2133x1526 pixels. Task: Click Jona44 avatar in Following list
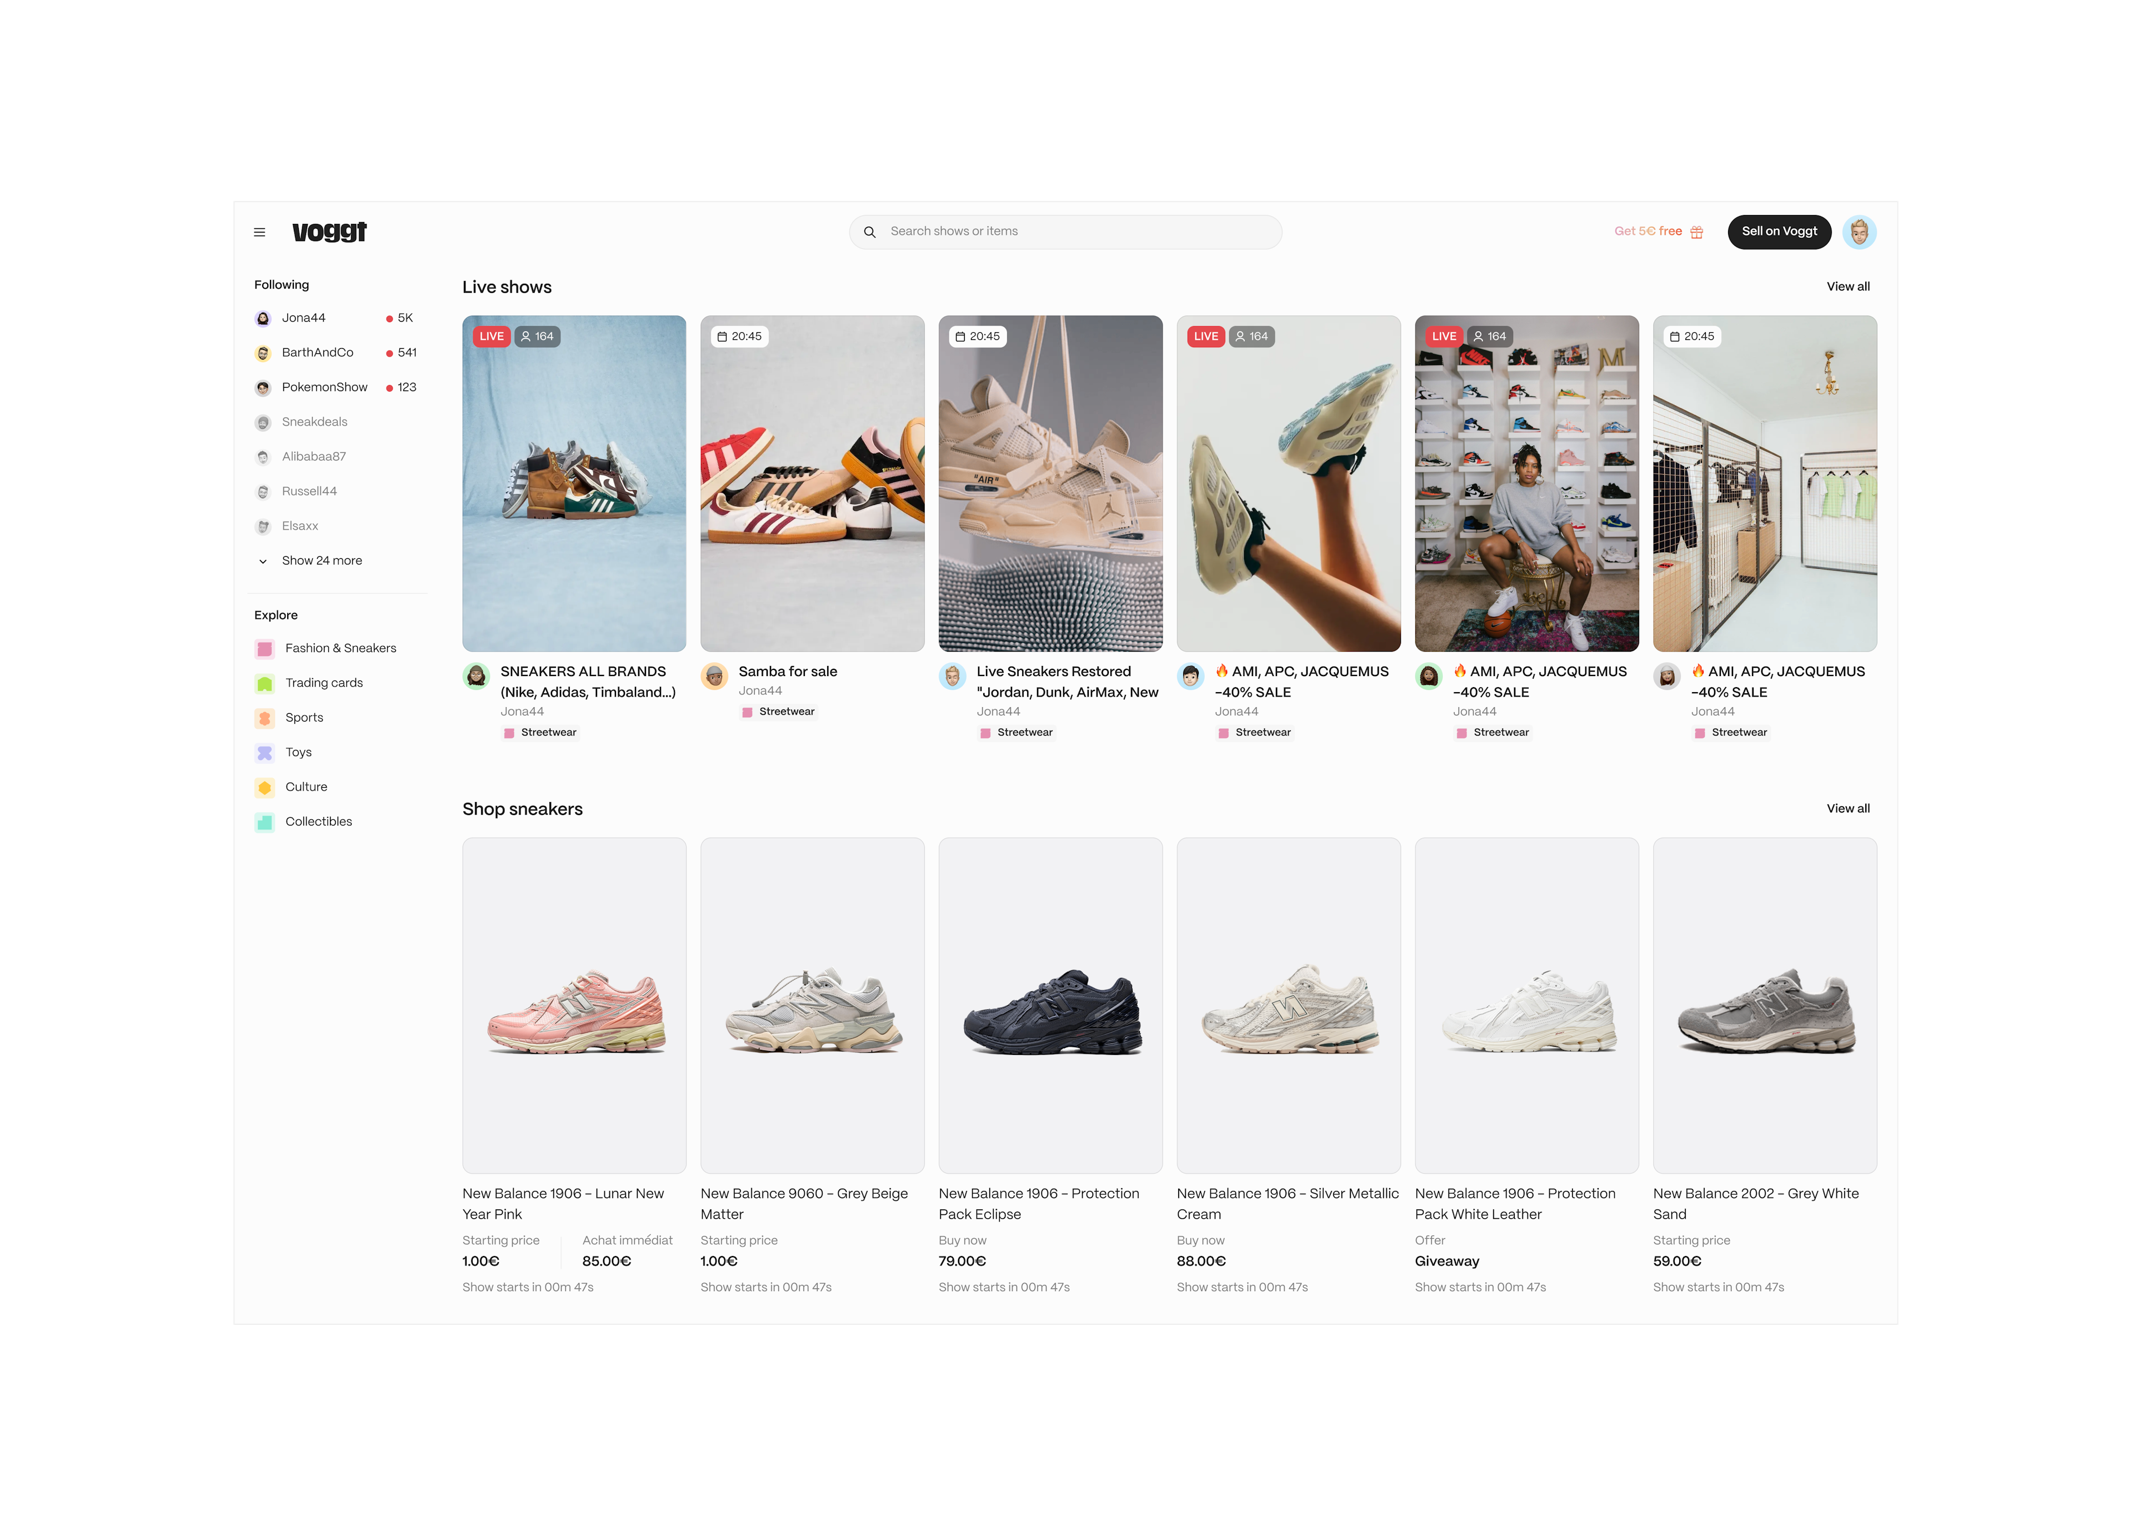coord(263,318)
